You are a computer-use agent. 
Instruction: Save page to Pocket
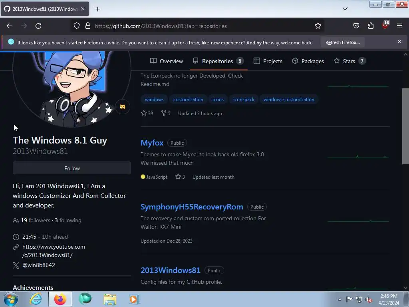pyautogui.click(x=356, y=26)
